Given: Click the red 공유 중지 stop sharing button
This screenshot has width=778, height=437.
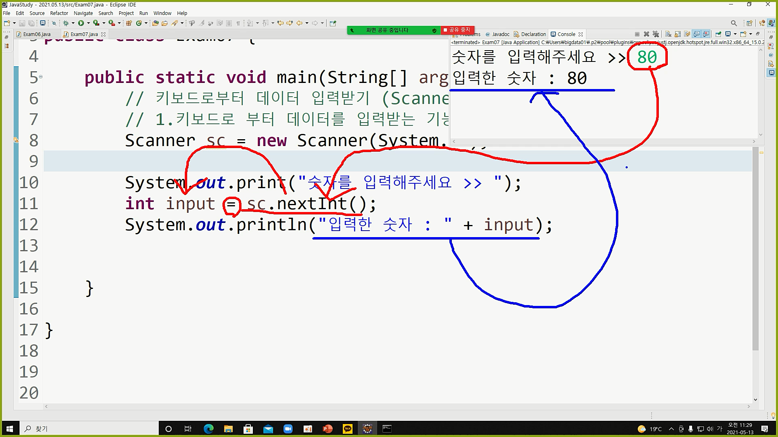Looking at the screenshot, I should (x=457, y=30).
